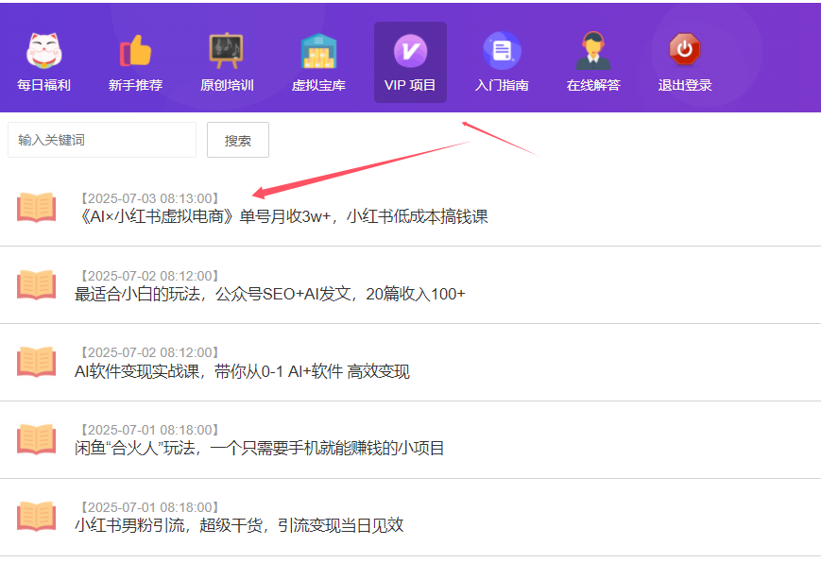
Task: Select the VIP 项目 tab label
Action: [410, 85]
